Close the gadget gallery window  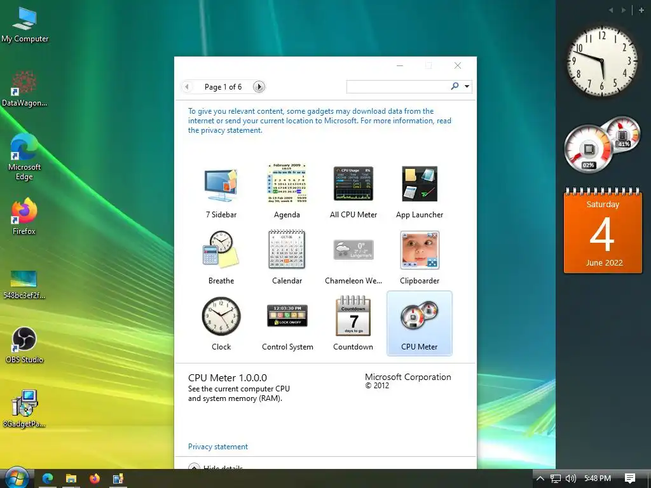coord(458,65)
